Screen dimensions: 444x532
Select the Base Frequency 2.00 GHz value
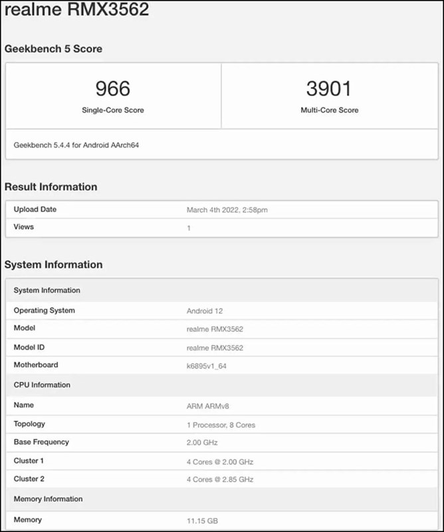click(202, 443)
